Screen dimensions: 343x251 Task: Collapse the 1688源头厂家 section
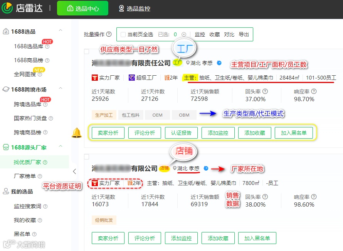pyautogui.click(x=61, y=146)
